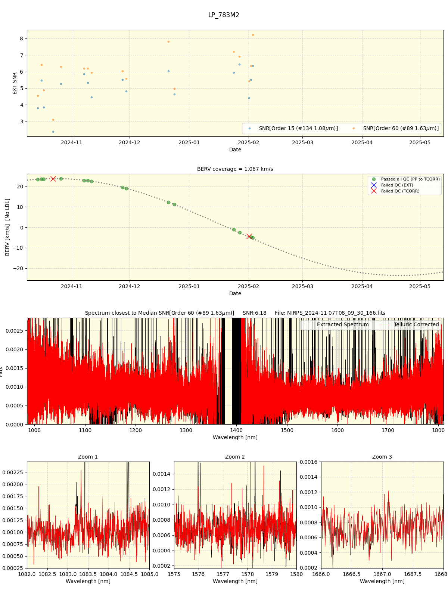
Task: Click the Wavelength [nm] label under main spectrum
Action: coord(235,437)
